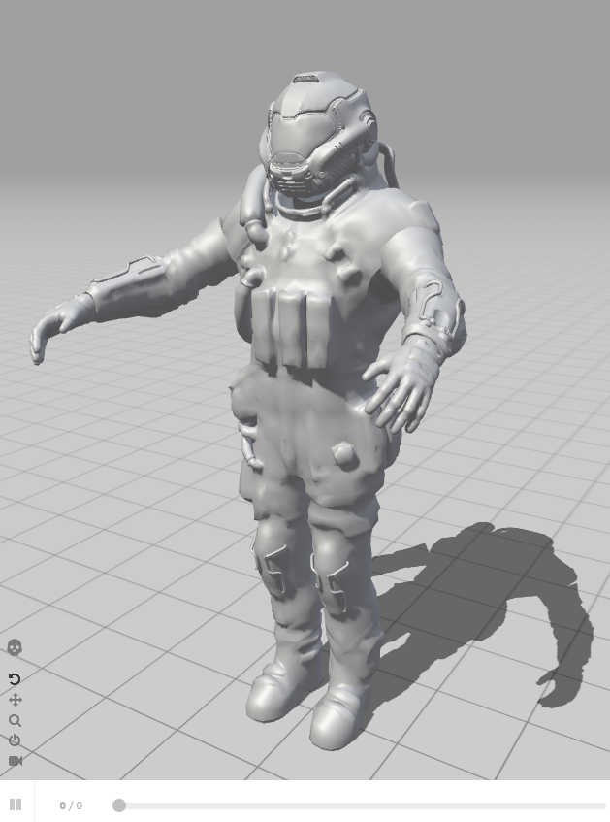Toggle the skull skeleton icon
This screenshot has width=610, height=822.
click(x=15, y=648)
